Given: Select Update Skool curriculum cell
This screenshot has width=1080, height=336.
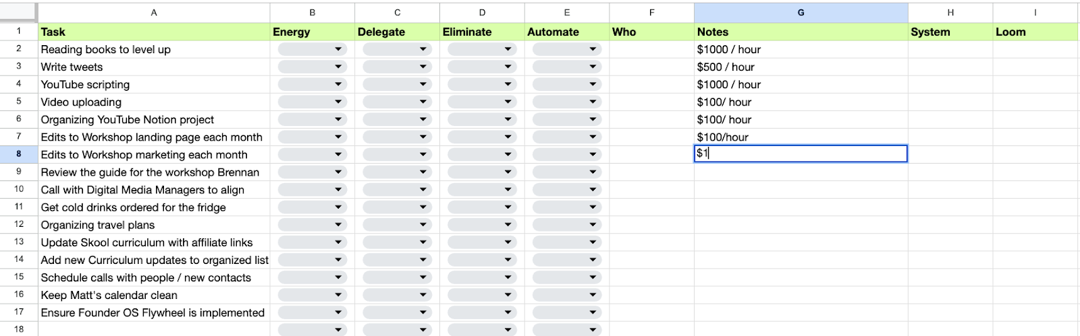Looking at the screenshot, I should (154, 242).
